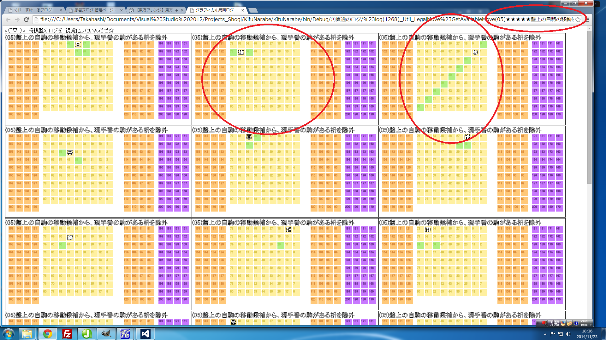Close the グラフィカル局面ログ tab
The image size is (606, 340).
242,10
